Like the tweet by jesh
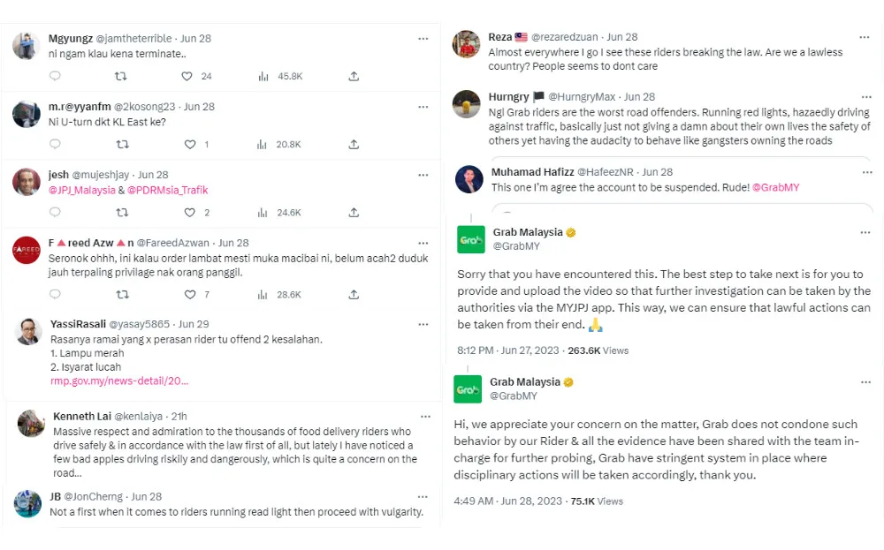 tap(189, 213)
